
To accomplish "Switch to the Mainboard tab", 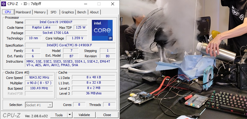I will click(x=23, y=12).
